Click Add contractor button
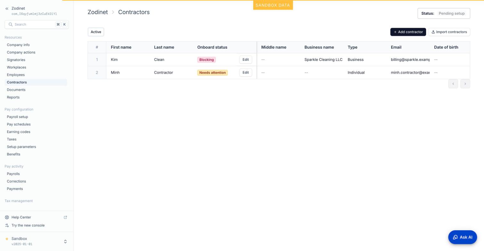This screenshot has width=484, height=251. point(408,32)
